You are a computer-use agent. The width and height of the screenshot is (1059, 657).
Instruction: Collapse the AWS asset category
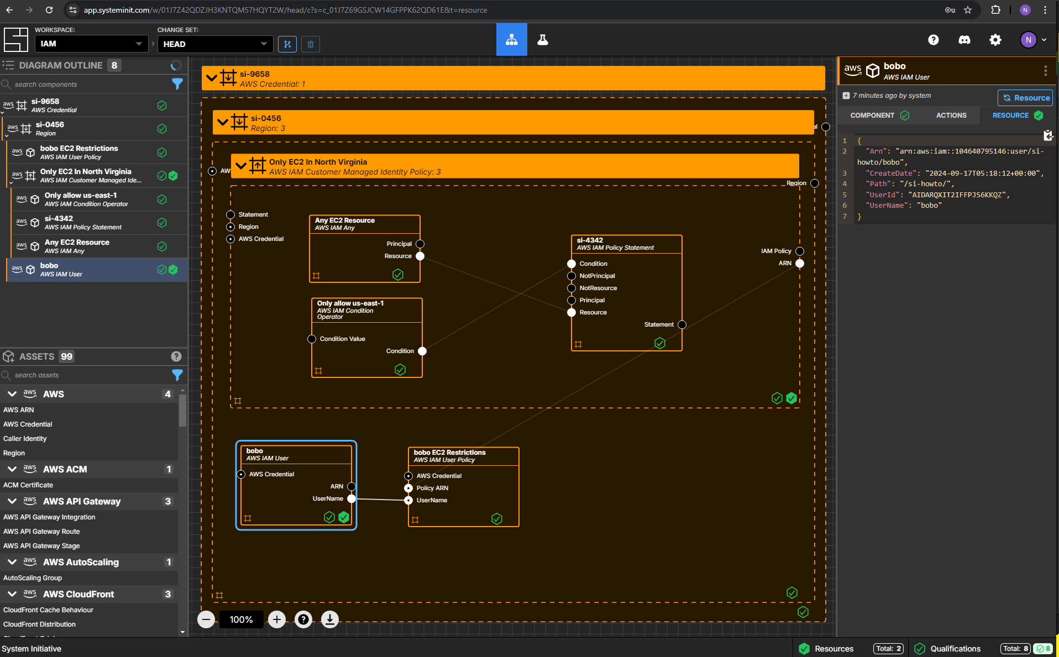click(12, 394)
